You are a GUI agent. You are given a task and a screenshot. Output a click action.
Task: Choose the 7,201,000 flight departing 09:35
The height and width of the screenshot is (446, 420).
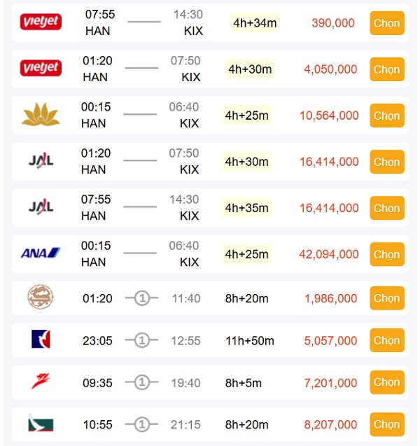(387, 382)
